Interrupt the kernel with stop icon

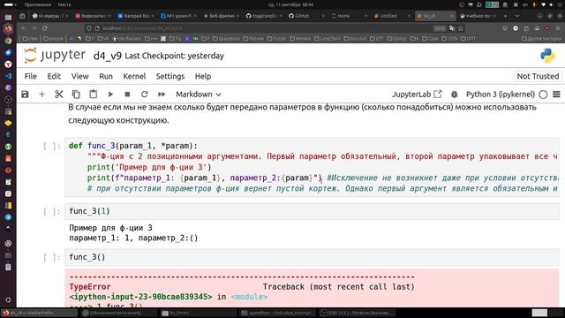[x=127, y=95]
